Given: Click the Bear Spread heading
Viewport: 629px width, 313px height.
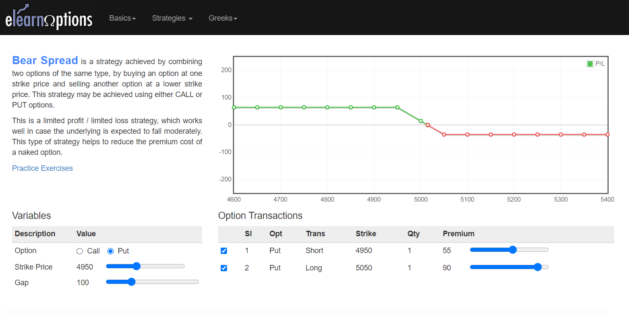Looking at the screenshot, I should pos(45,61).
